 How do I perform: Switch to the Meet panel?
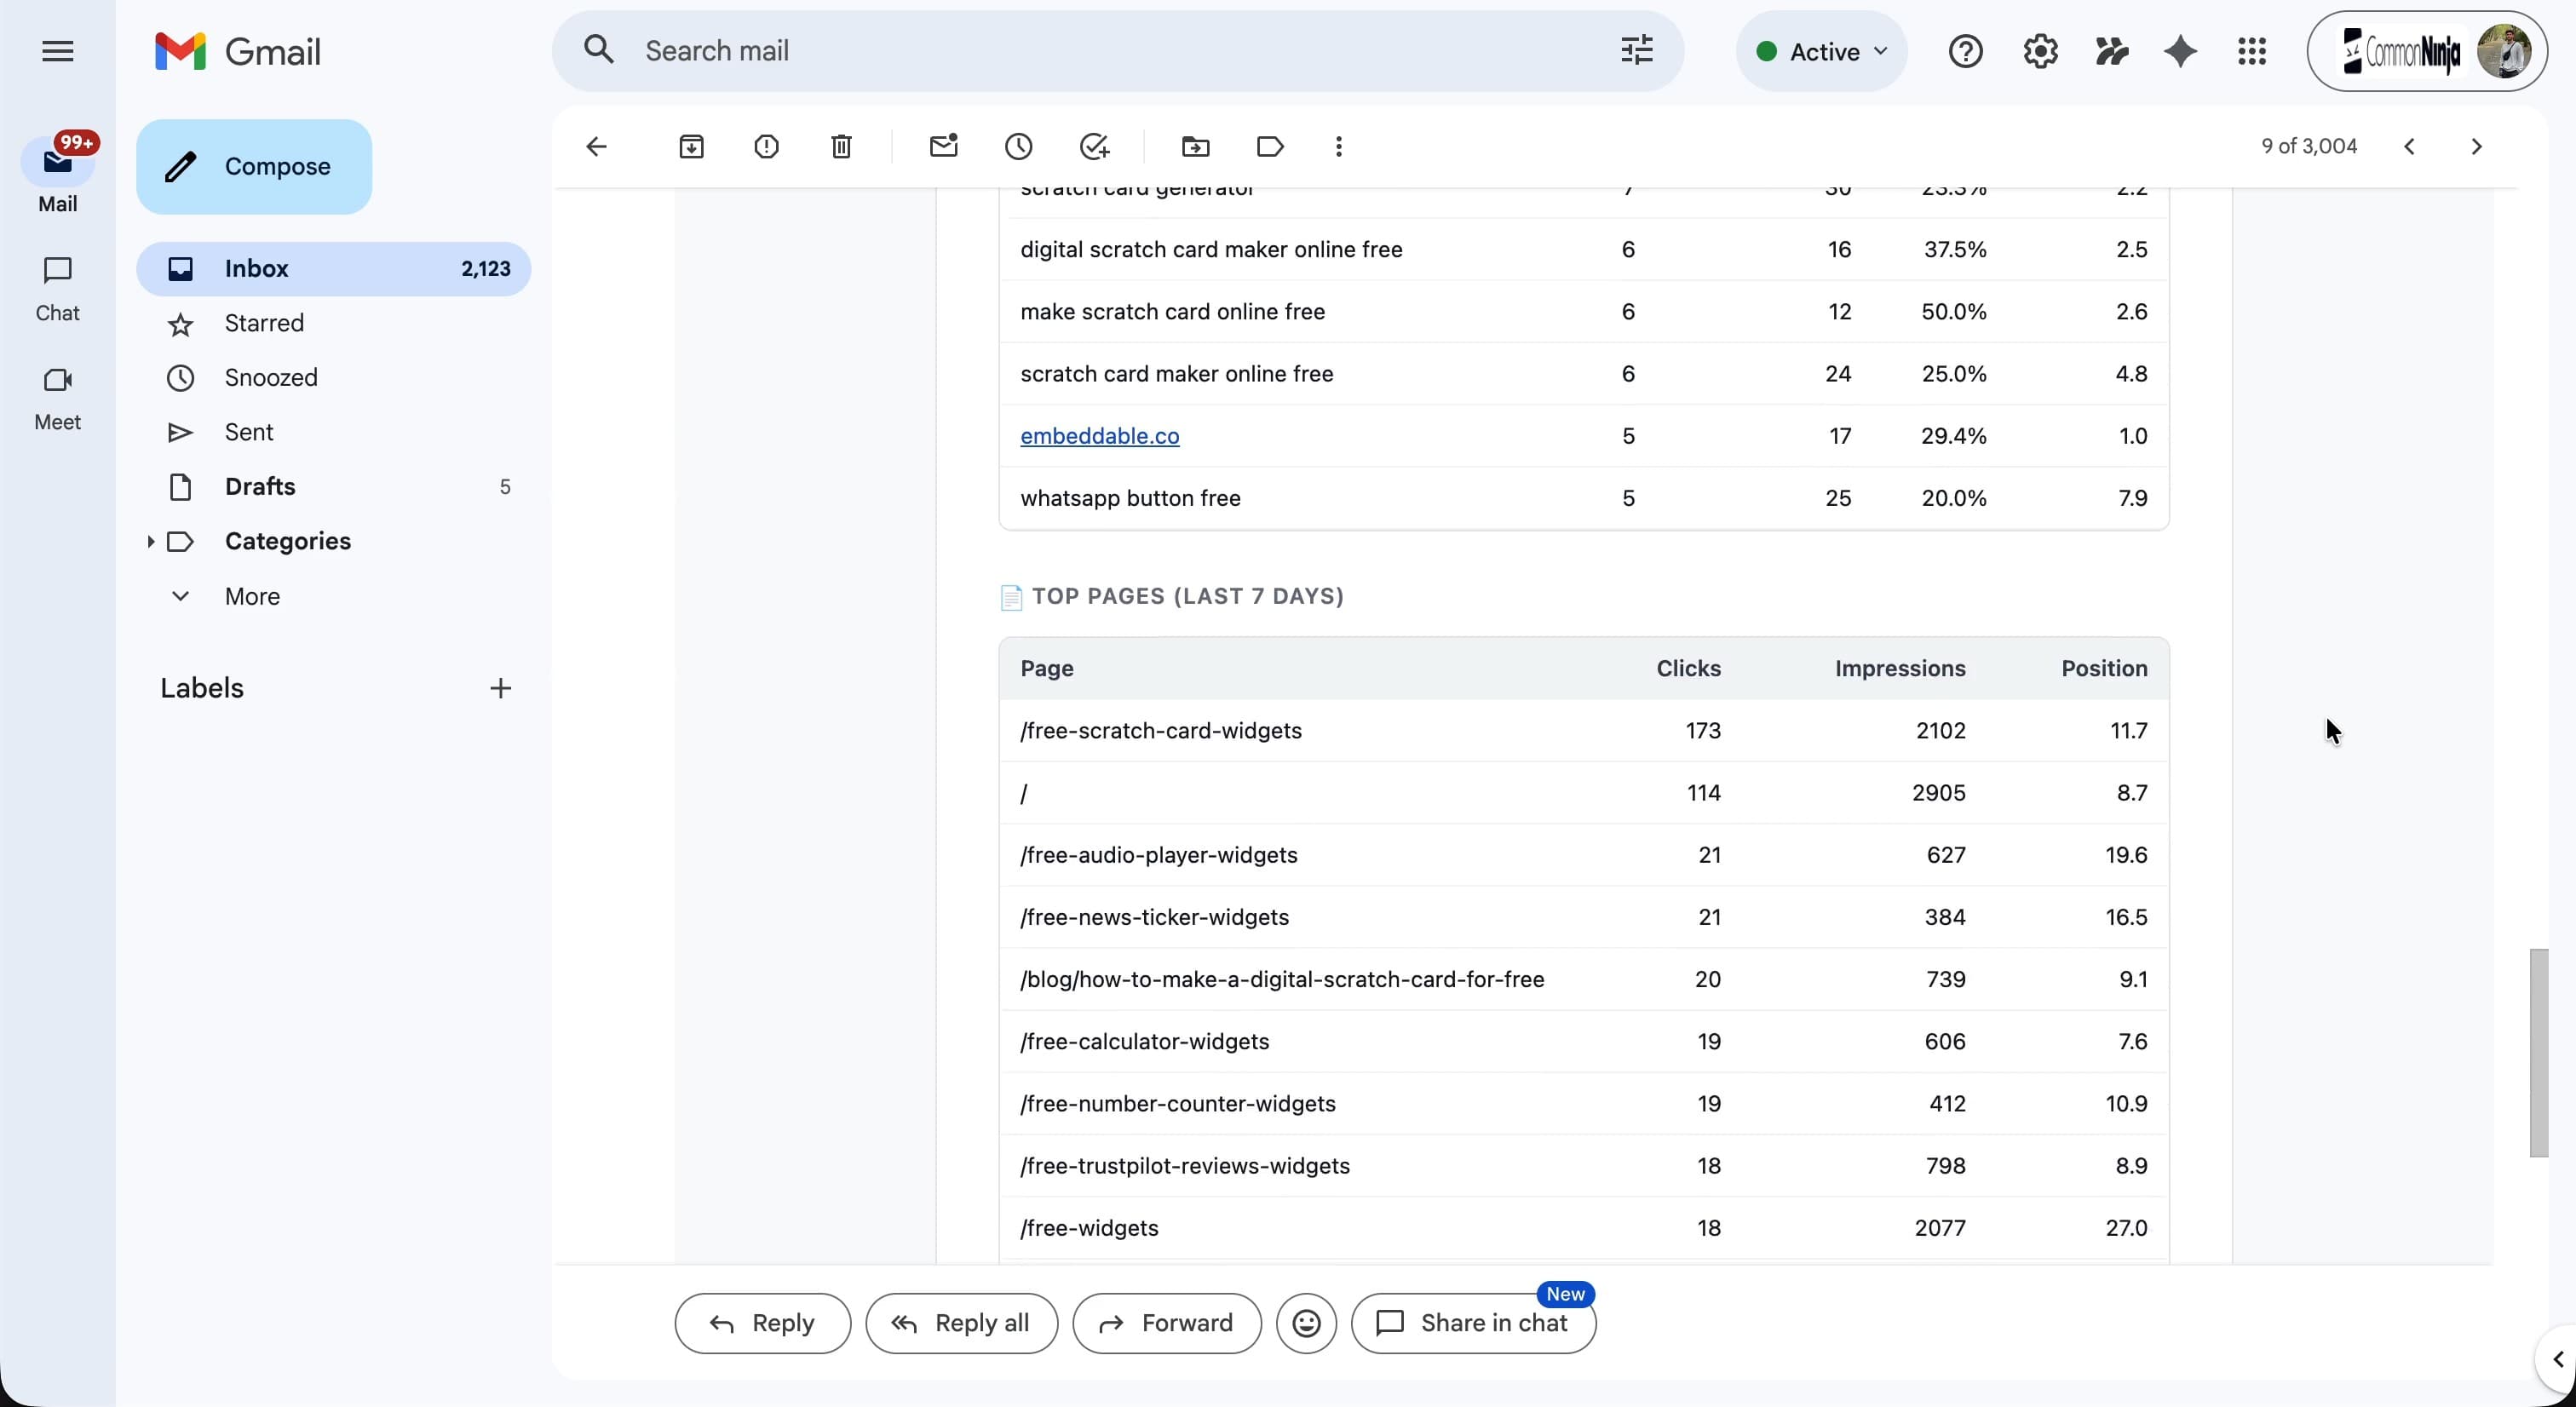pos(58,397)
